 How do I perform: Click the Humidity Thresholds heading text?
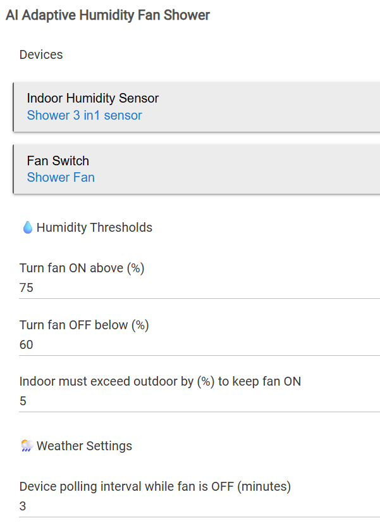coord(94,227)
